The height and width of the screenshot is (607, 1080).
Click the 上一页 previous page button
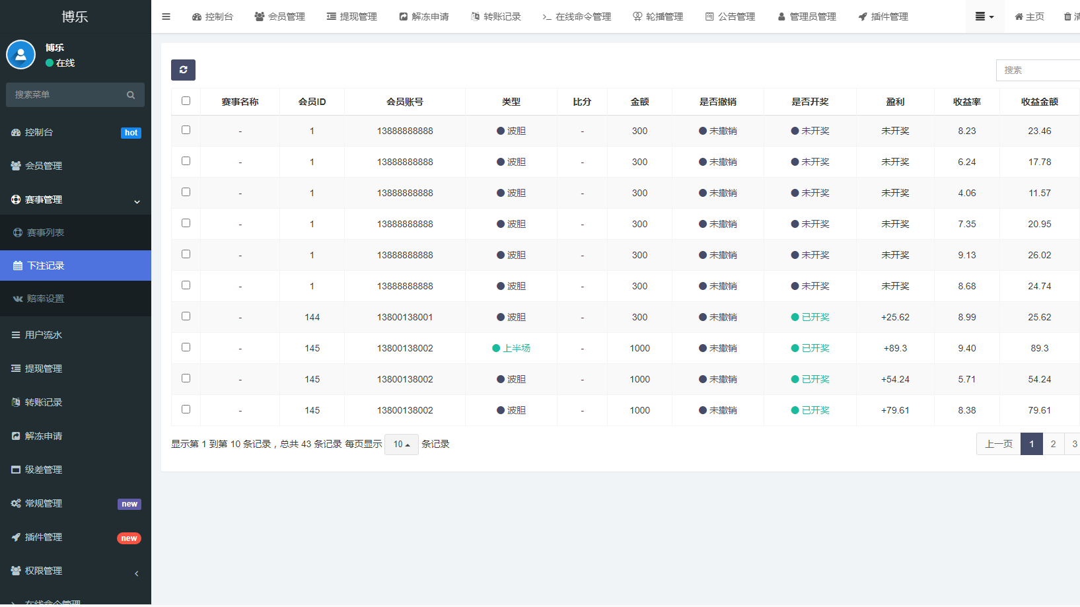(x=998, y=444)
